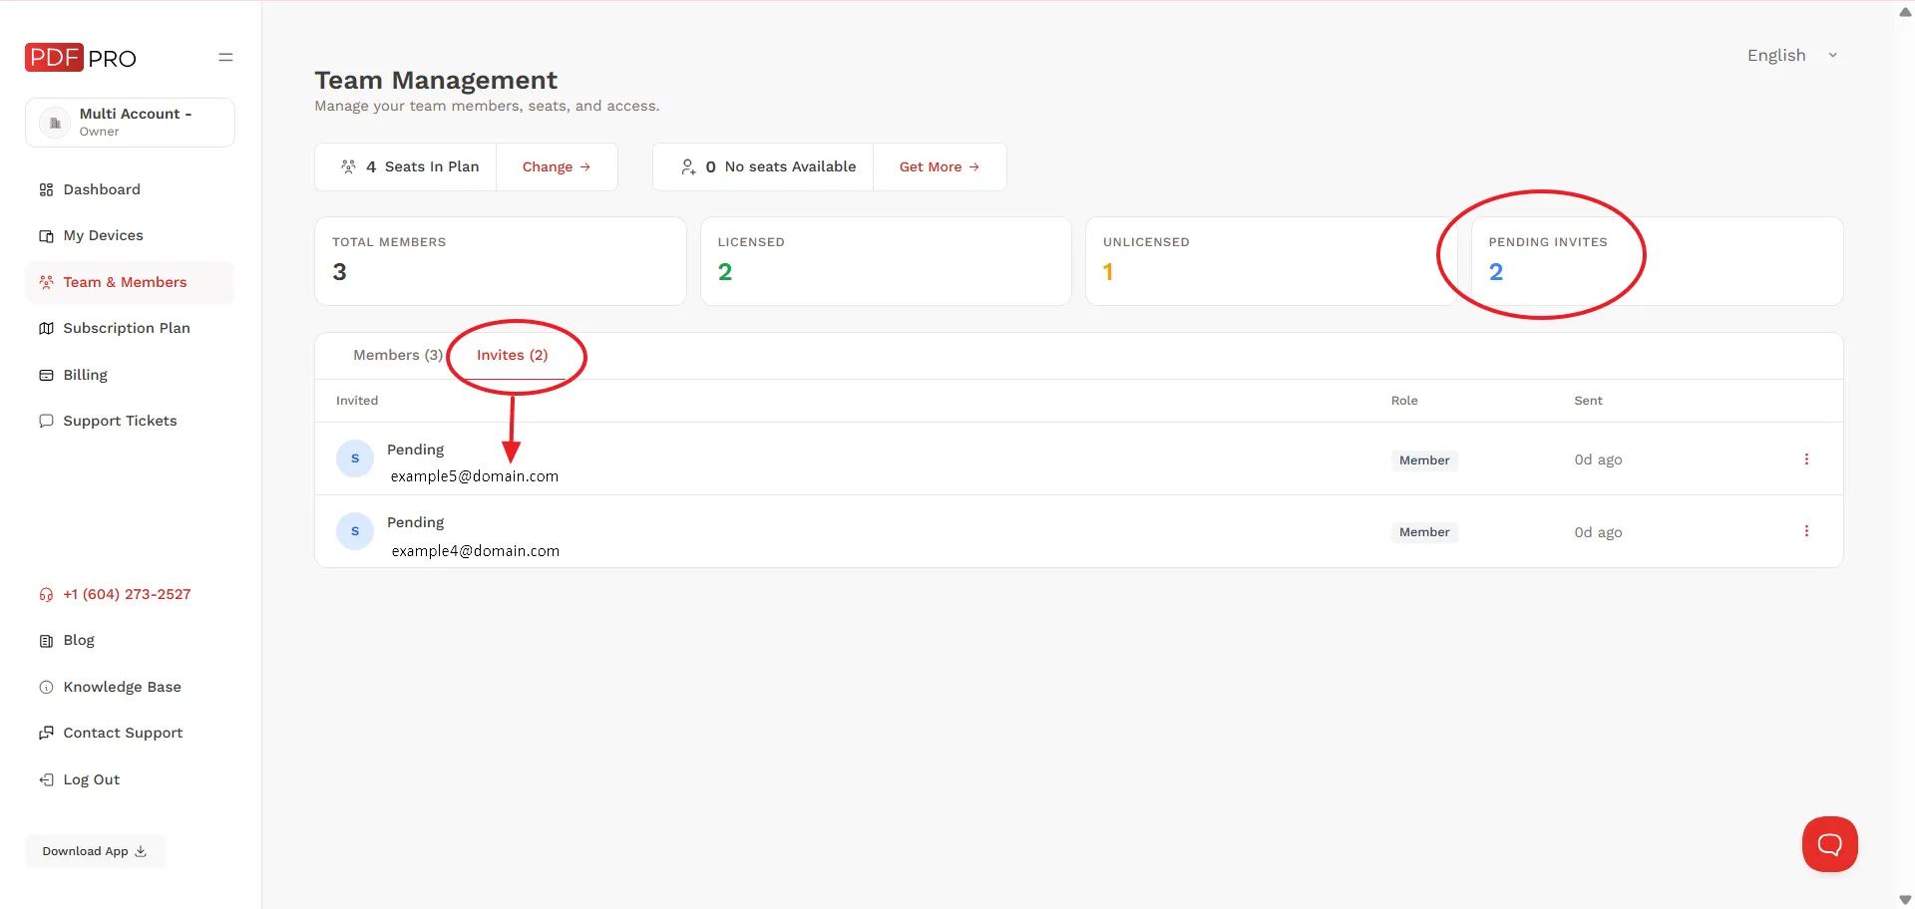The width and height of the screenshot is (1915, 909).
Task: Expand the English language dropdown
Action: click(1792, 56)
